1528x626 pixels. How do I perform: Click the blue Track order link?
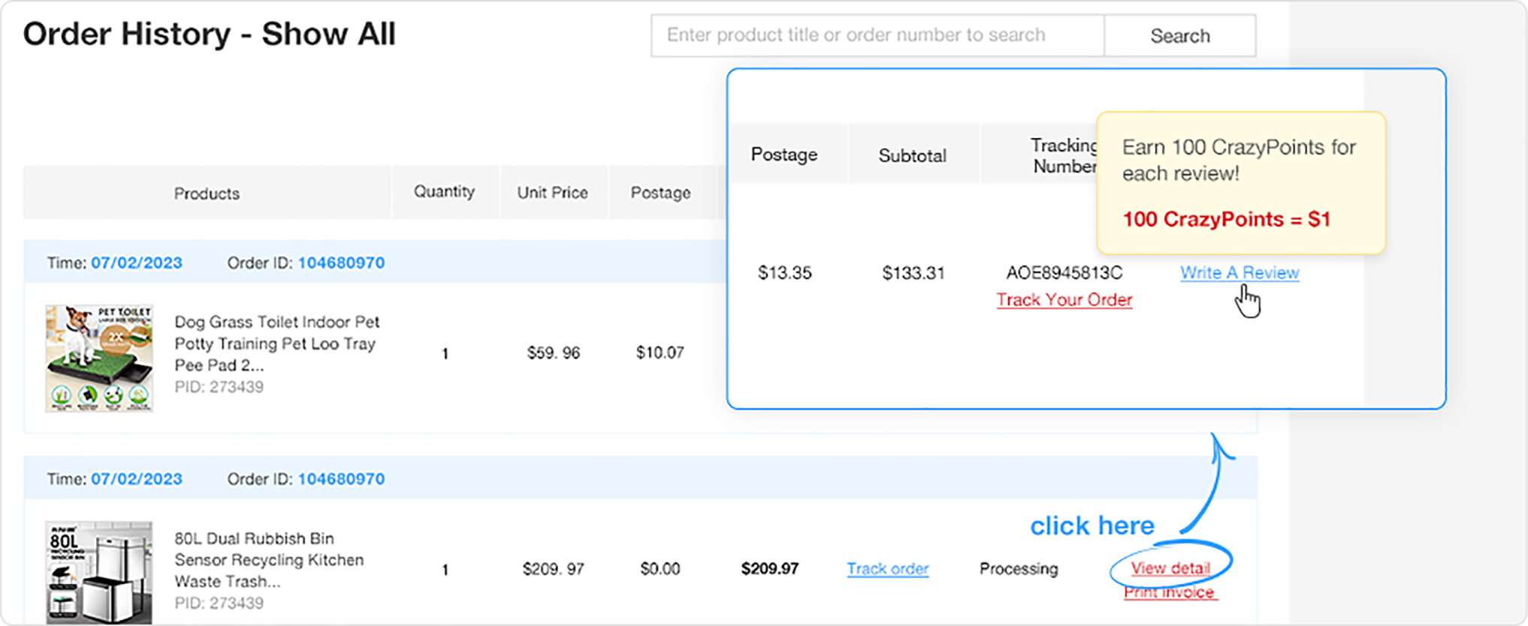coord(888,569)
